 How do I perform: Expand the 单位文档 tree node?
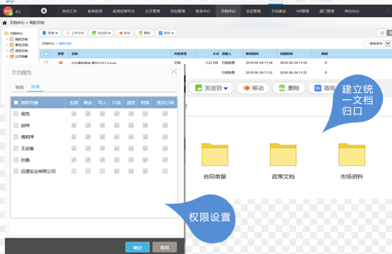coord(6,45)
